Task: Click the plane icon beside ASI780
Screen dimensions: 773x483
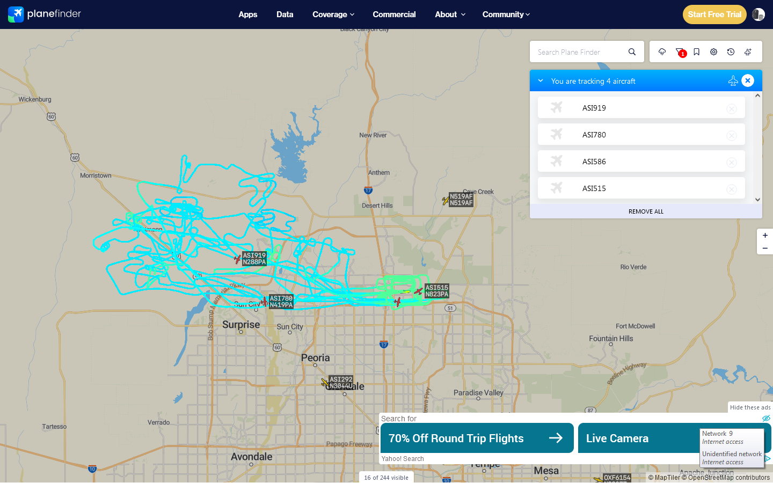Action: (x=557, y=134)
